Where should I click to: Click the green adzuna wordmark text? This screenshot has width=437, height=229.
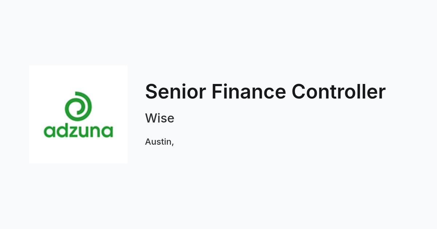click(x=78, y=130)
